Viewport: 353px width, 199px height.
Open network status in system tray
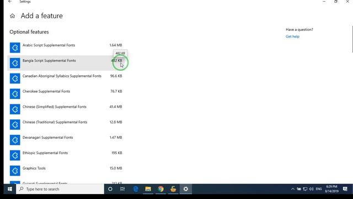coord(305,189)
